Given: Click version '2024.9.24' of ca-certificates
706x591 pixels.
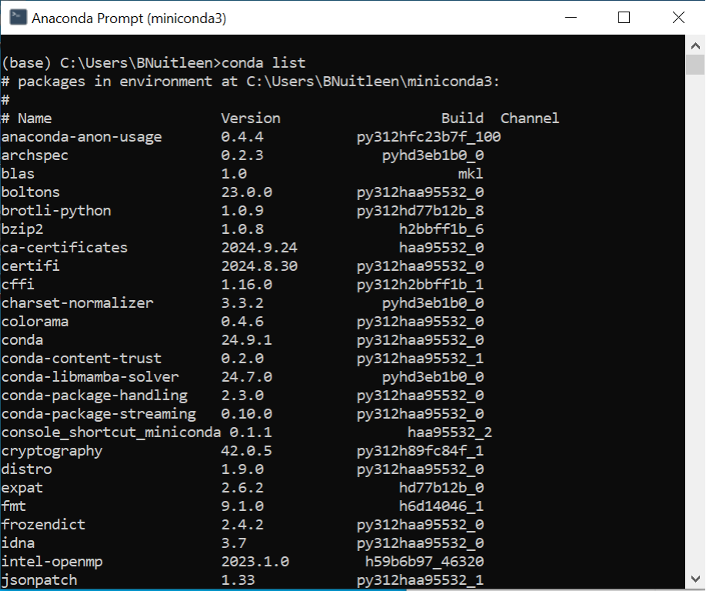Looking at the screenshot, I should [259, 248].
